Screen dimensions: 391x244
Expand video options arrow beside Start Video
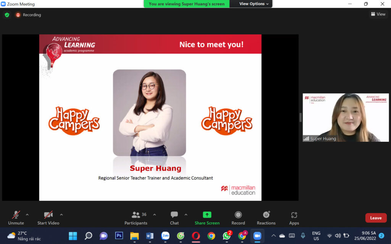(61, 215)
